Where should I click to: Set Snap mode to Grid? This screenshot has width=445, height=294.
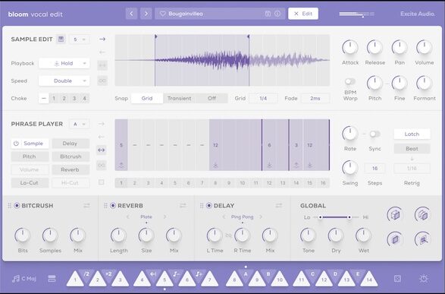click(147, 98)
